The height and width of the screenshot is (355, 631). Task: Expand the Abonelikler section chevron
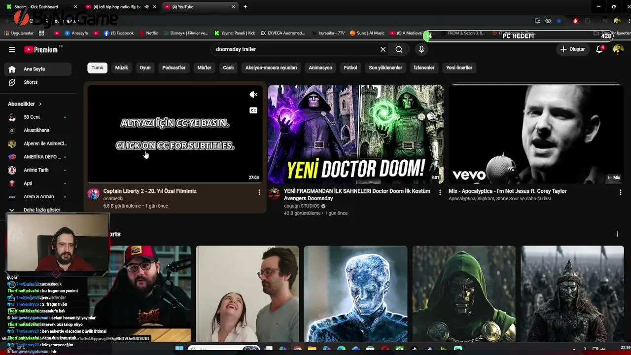point(40,104)
